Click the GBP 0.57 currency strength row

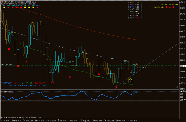pyautogui.click(x=134, y=18)
